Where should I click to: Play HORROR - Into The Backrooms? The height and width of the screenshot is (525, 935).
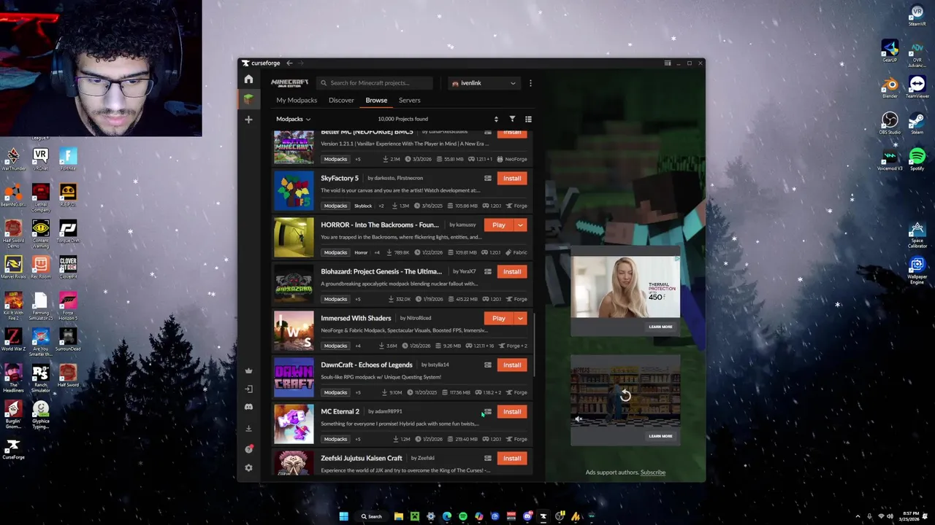tap(499, 225)
